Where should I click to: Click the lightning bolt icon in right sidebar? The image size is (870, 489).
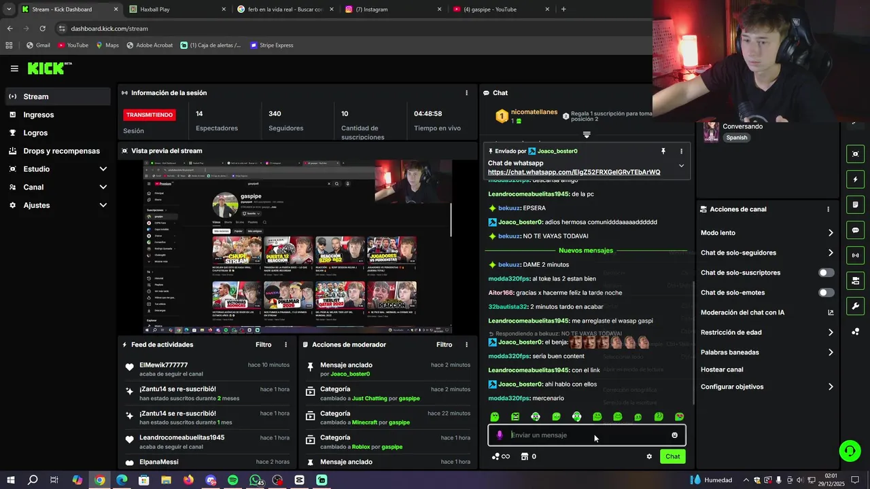(x=855, y=179)
